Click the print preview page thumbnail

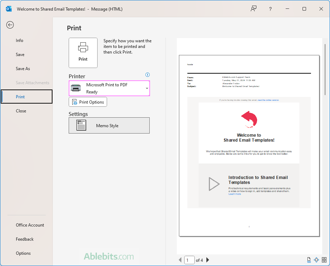coord(249,146)
